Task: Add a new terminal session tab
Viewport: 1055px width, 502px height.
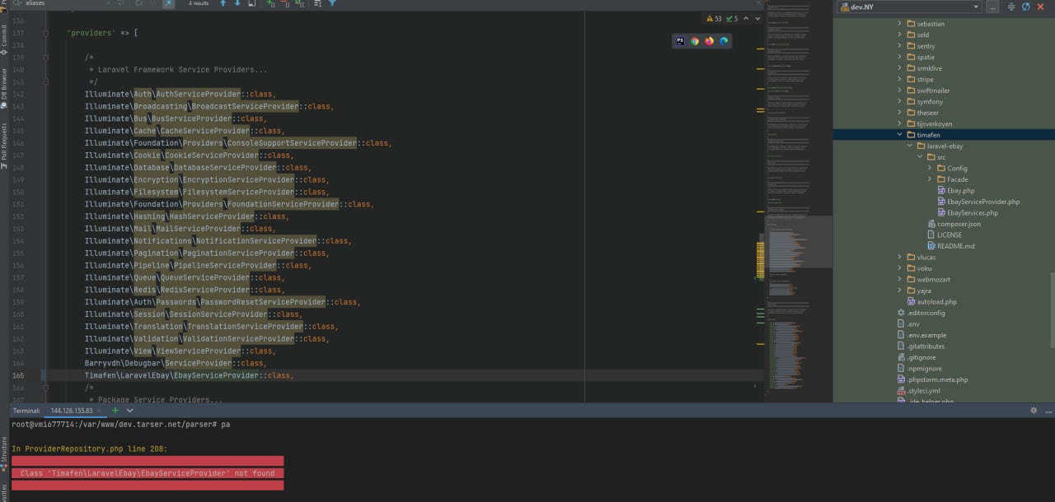Action: [115, 410]
